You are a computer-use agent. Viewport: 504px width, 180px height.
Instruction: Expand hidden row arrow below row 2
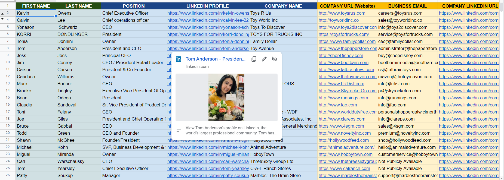(x=2, y=19)
